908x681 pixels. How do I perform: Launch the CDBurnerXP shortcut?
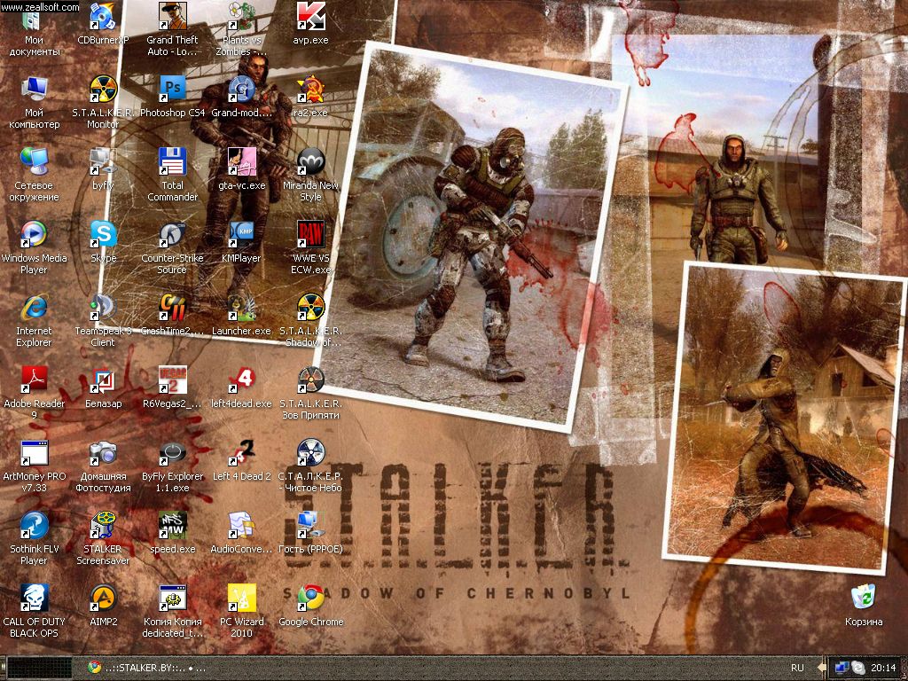[103, 16]
